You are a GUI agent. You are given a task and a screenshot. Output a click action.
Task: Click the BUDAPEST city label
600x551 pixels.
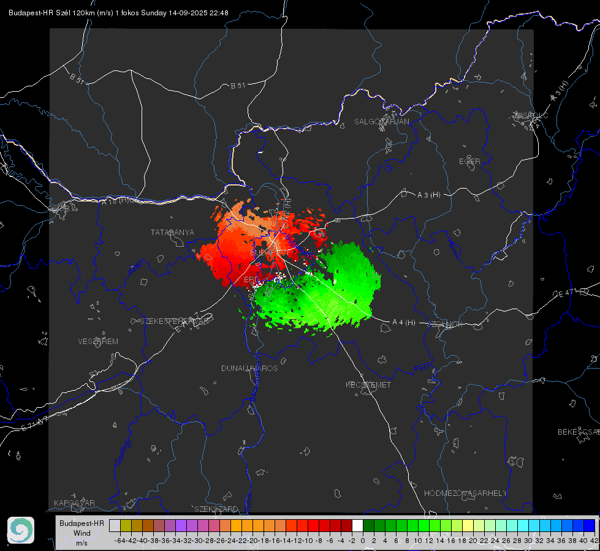point(270,253)
